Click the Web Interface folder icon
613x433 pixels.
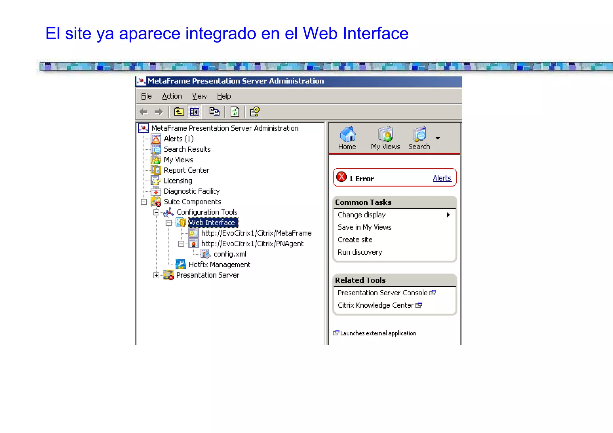(x=181, y=223)
